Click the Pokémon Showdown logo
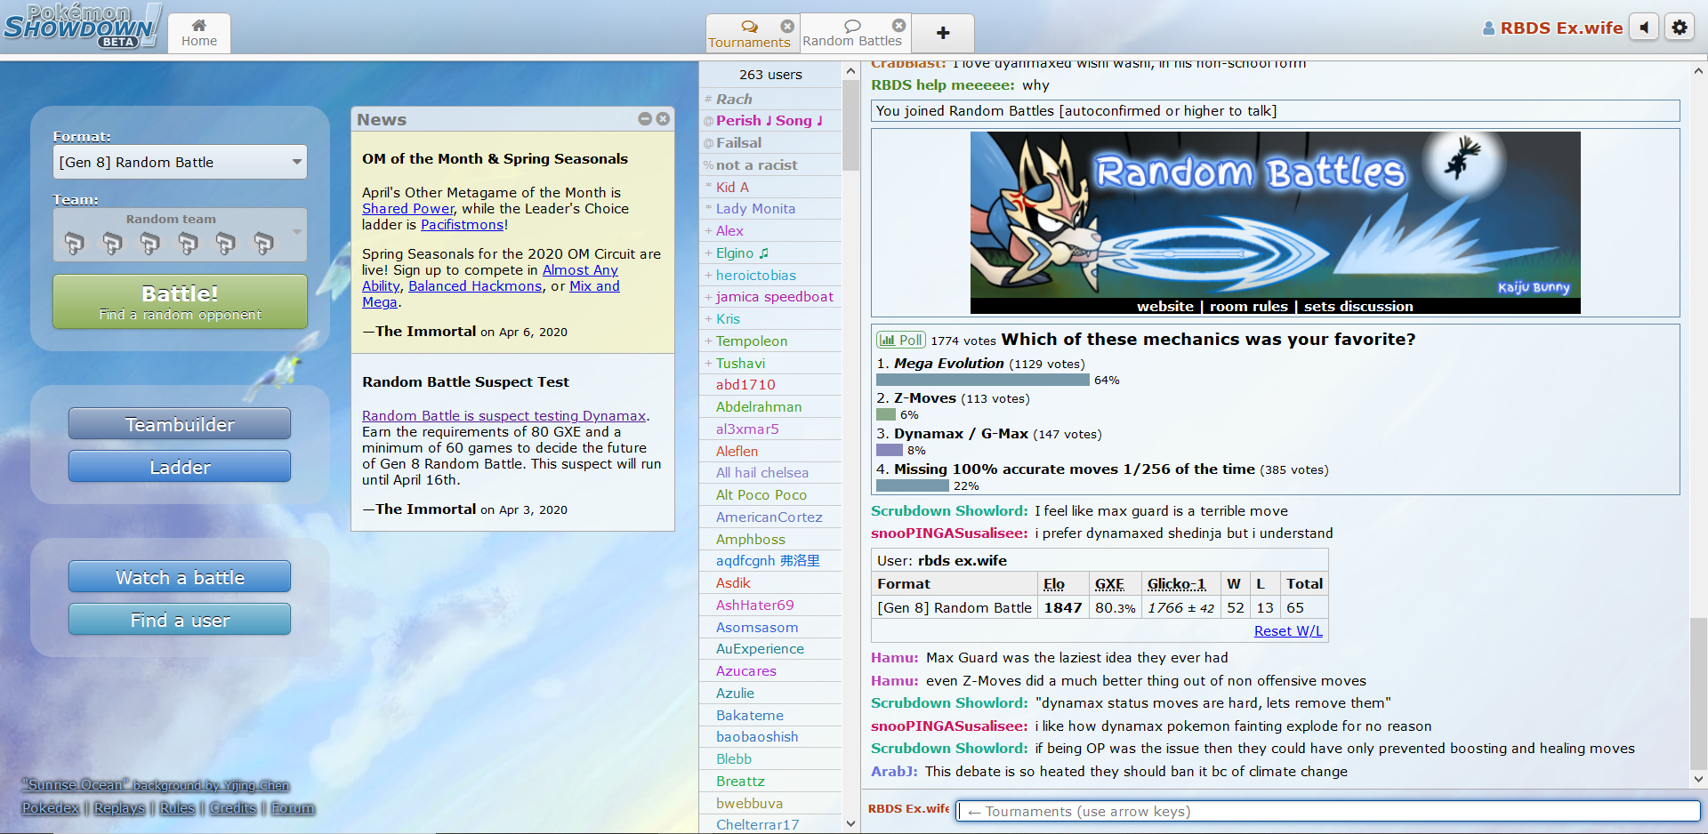The width and height of the screenshot is (1708, 834). pos(82,26)
